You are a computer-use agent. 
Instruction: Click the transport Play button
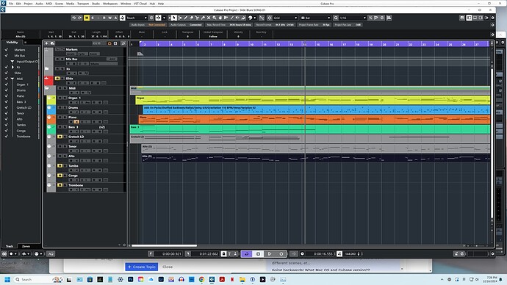point(270,253)
